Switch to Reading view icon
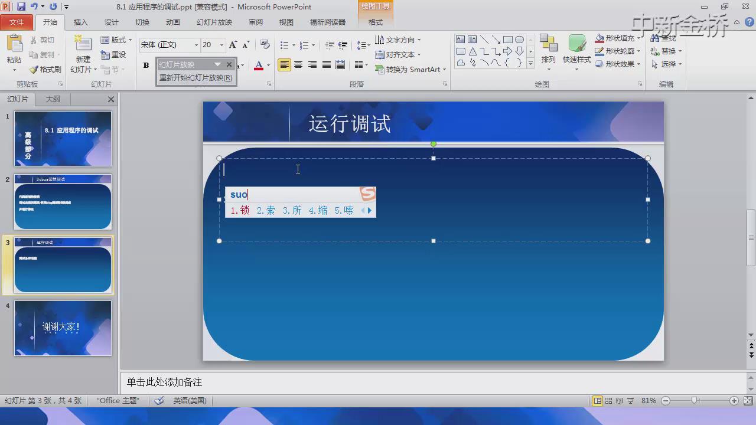This screenshot has width=756, height=425. 619,401
